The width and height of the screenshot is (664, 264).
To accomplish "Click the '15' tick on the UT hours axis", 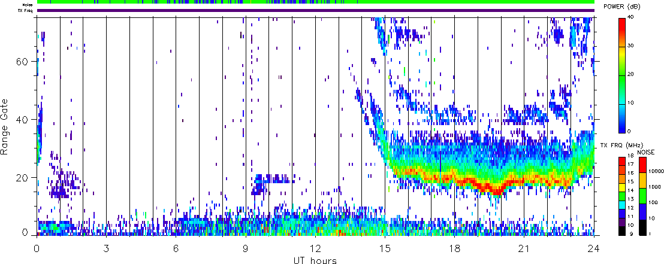I will pos(385,248).
